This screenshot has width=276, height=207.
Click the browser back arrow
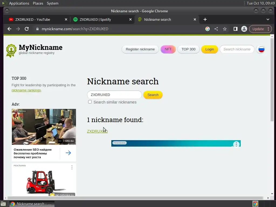pyautogui.click(x=9, y=29)
